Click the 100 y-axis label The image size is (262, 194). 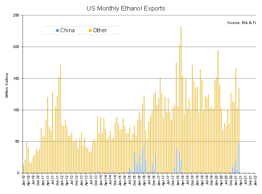click(x=17, y=110)
